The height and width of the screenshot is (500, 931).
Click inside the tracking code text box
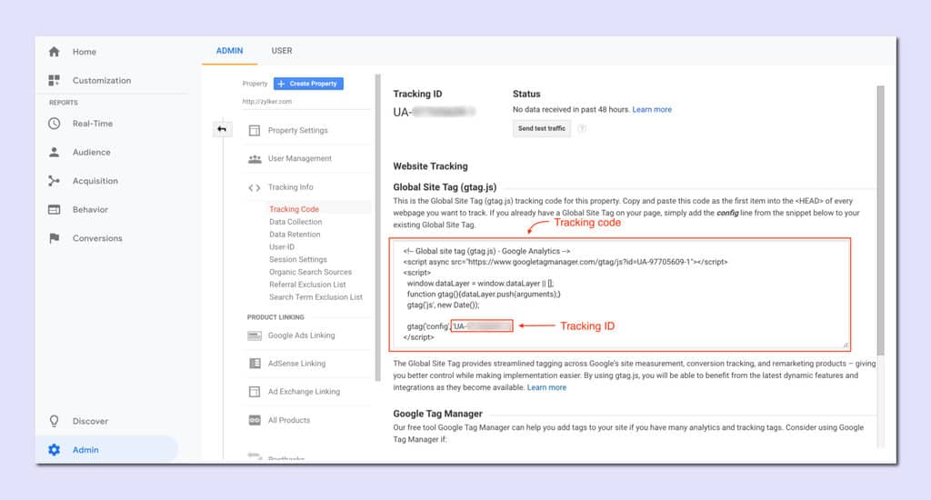click(620, 294)
